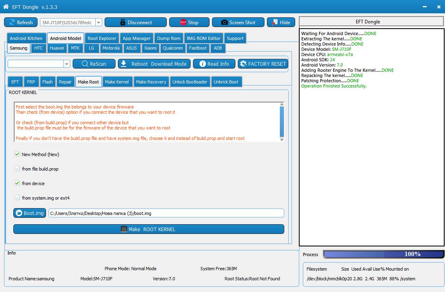Image resolution: width=445 pixels, height=292 pixels.
Task: Open the Make Recovery sub-tab
Action: coord(151,82)
